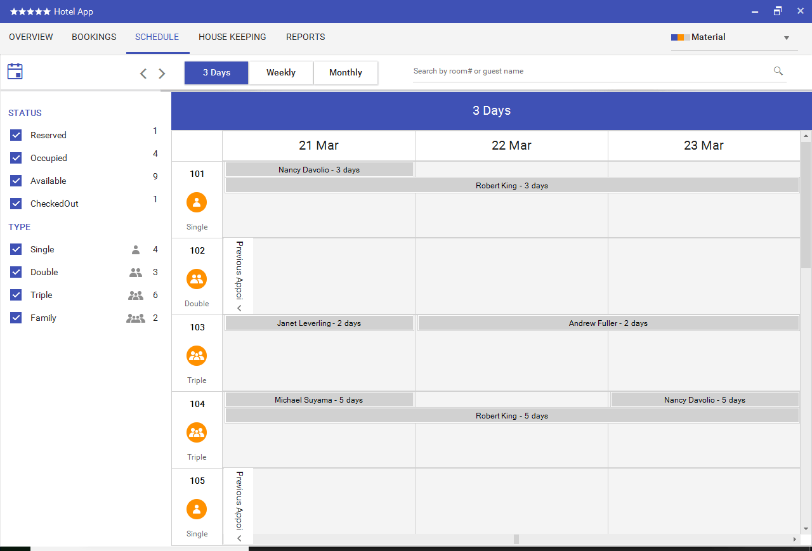Uncheck the Reserved status checkbox
Screen dimensions: 812x551
(16, 135)
